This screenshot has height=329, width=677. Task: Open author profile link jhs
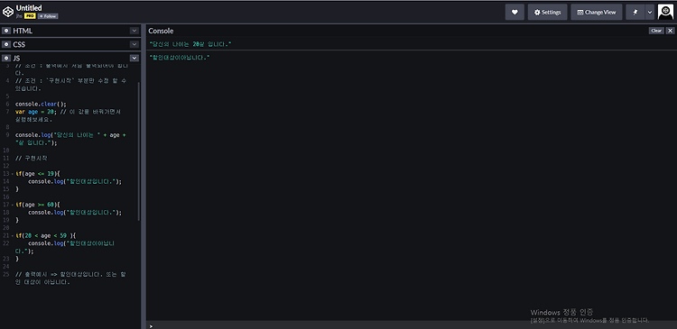pyautogui.click(x=19, y=16)
